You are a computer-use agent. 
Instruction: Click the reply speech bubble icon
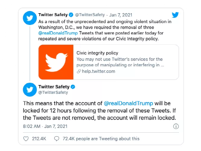point(56,139)
